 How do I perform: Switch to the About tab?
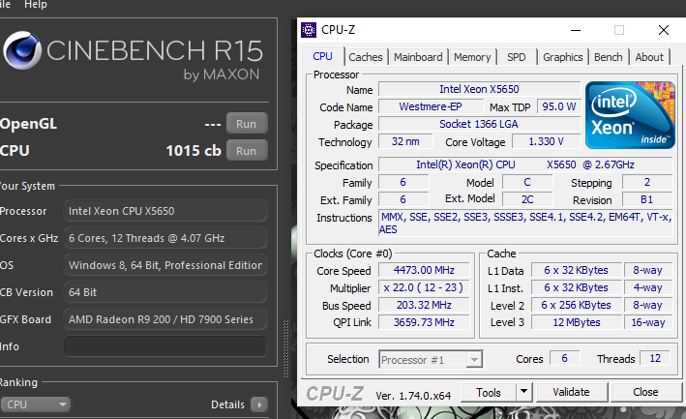649,57
